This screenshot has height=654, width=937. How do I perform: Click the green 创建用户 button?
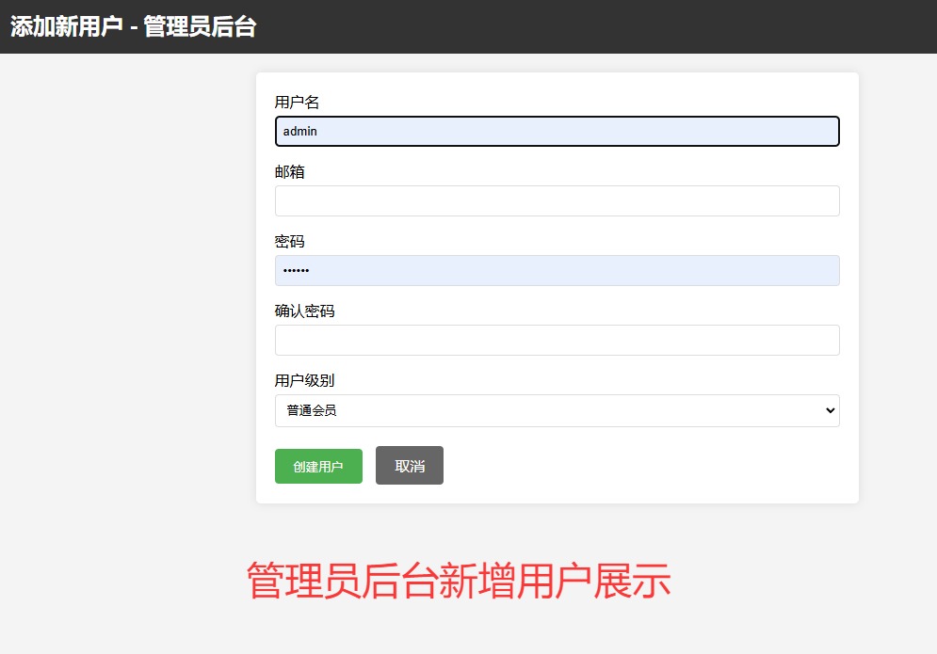click(318, 466)
